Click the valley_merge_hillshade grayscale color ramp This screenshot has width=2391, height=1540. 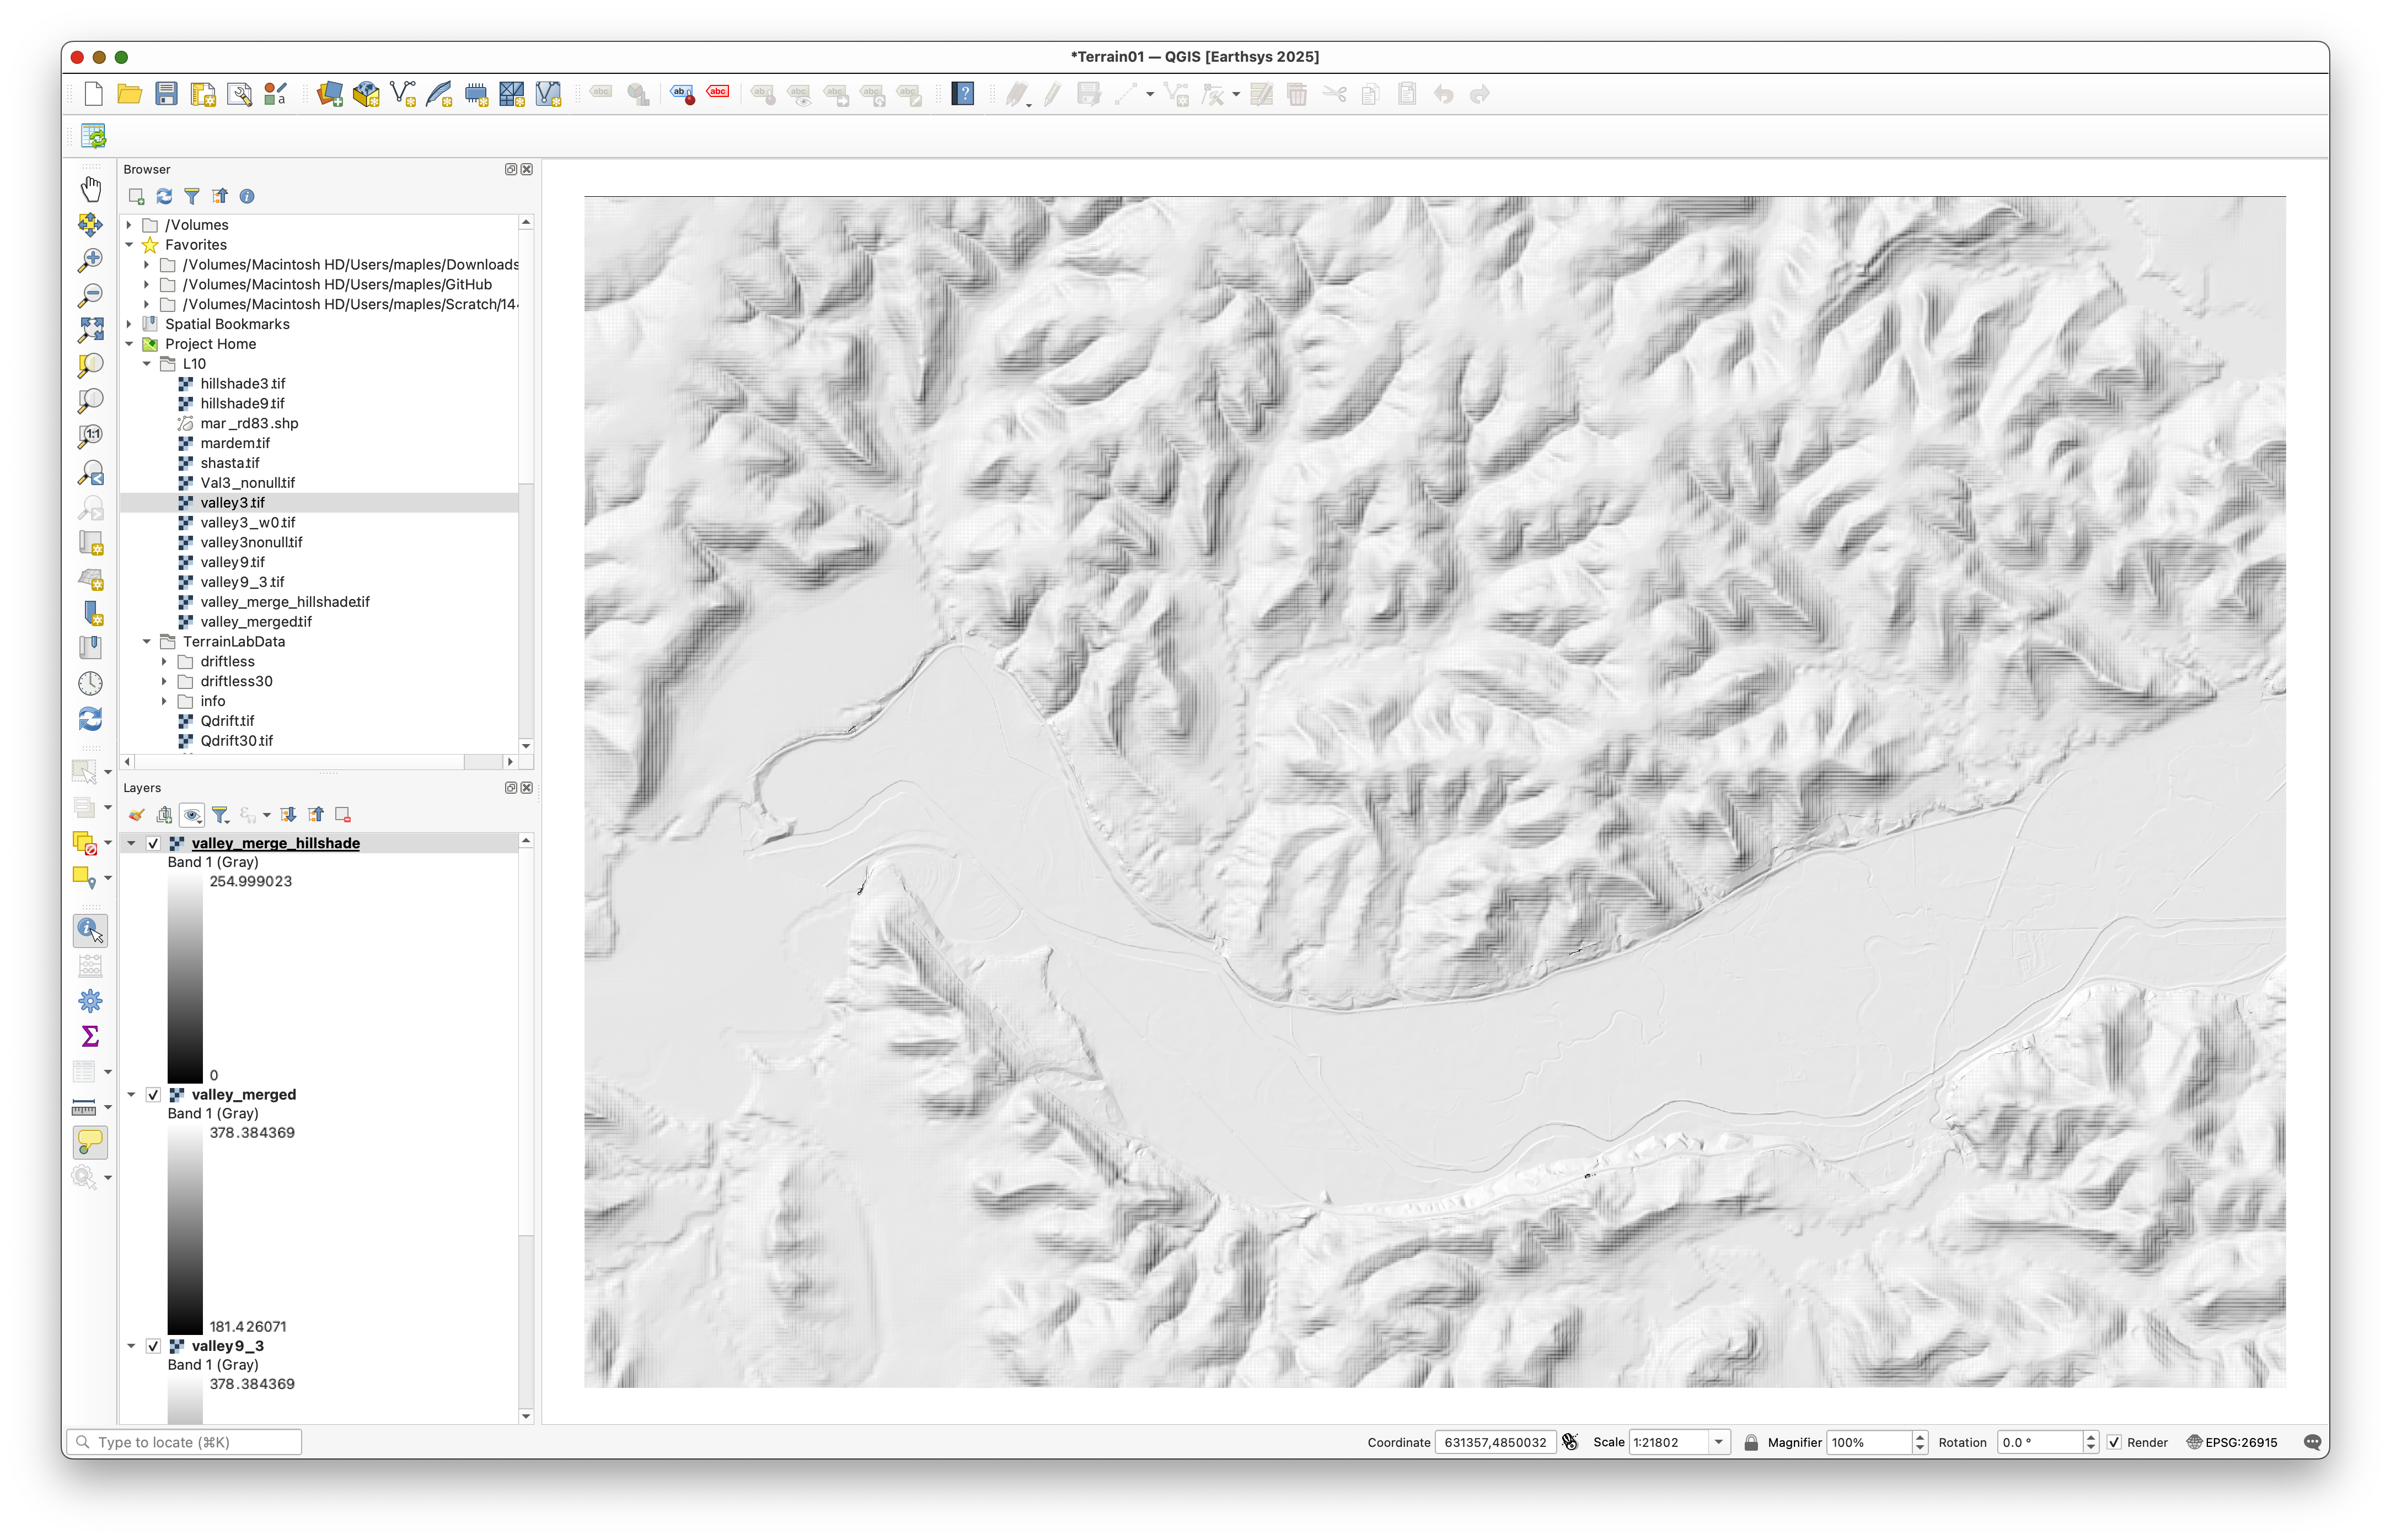point(185,978)
